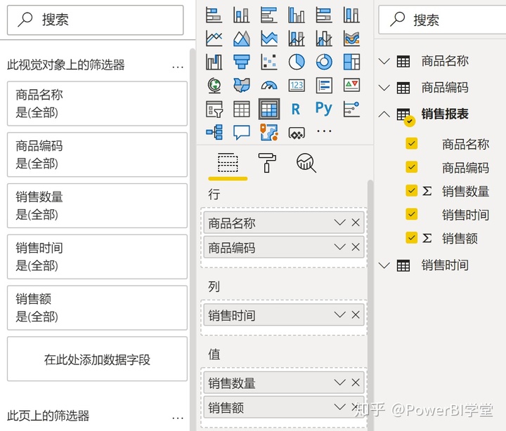Open more options for 此视觉对象上的筛选器

(x=178, y=67)
